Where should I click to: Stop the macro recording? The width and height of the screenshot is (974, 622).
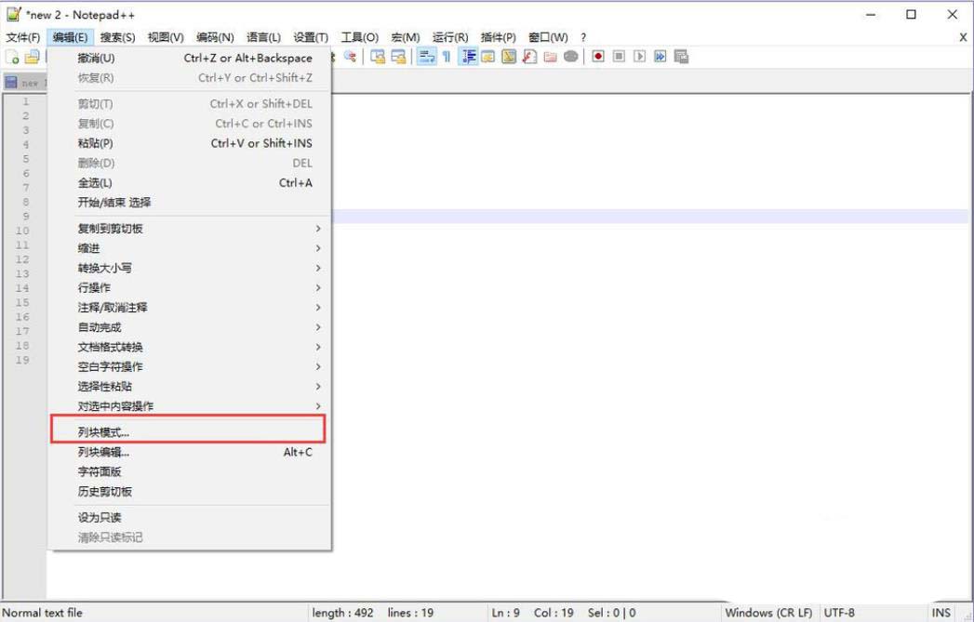[618, 57]
